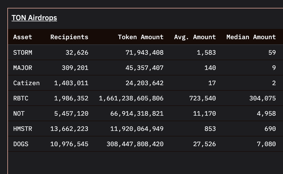The width and height of the screenshot is (283, 174).
Task: Click the Catizen asset name
Action: 26,83
